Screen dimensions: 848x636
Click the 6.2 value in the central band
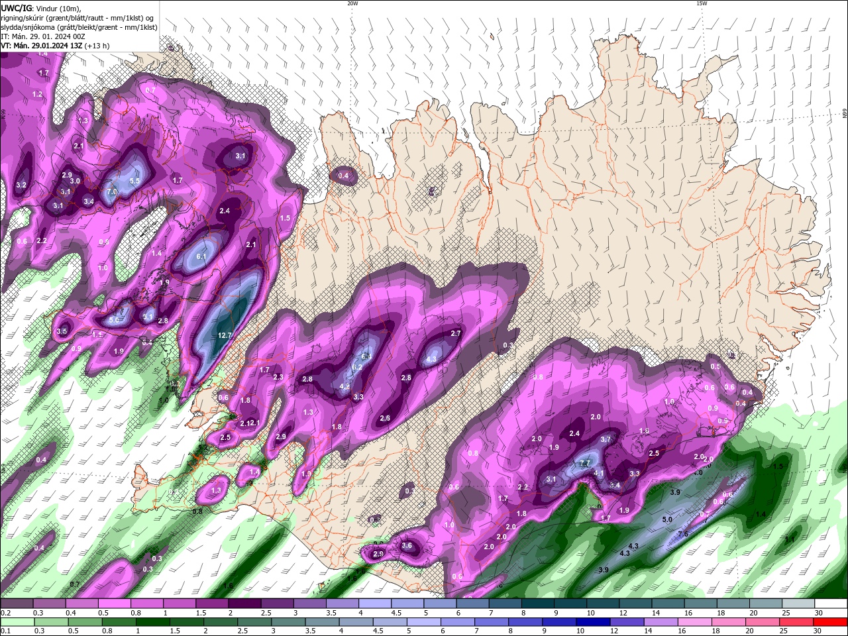coord(357,367)
